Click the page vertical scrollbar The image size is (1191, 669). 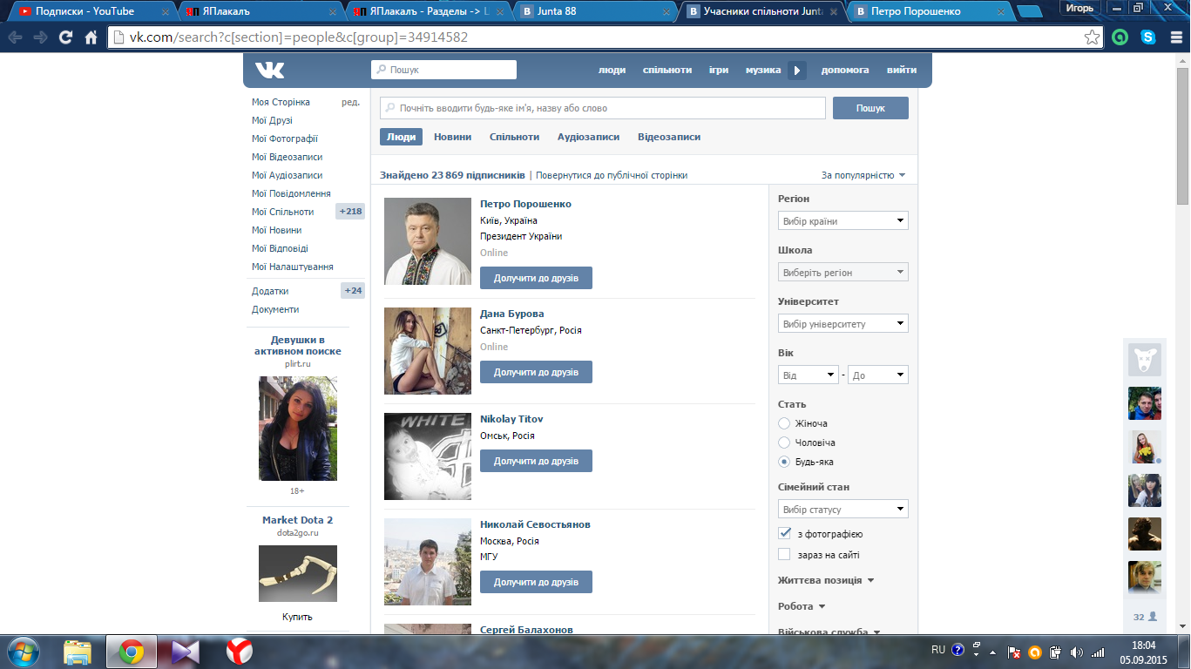point(1183,135)
